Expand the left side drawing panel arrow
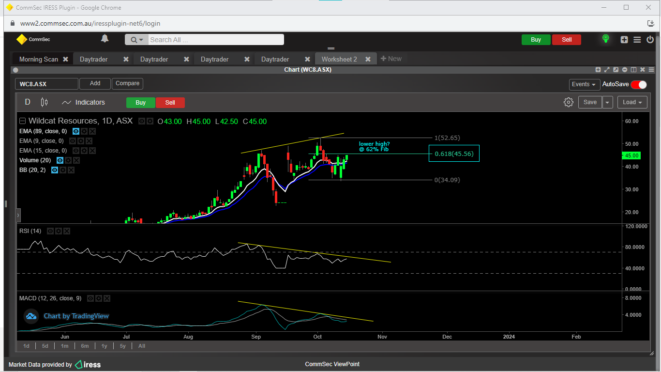Screen dimensions: 661x372 pos(18,215)
